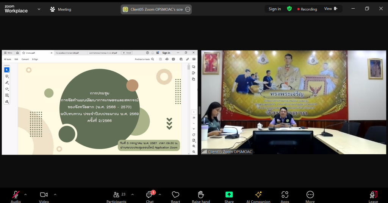Choose the Add comment tool in Acrobat
388x203 pixels.
point(7,76)
